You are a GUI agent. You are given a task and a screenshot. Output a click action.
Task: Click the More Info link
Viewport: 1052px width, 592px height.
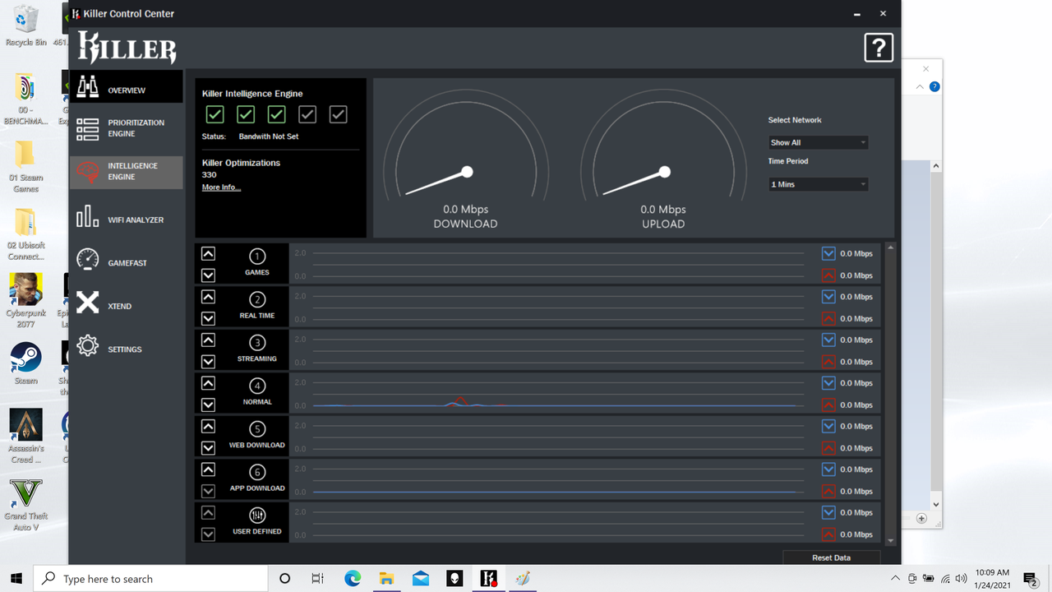click(221, 187)
